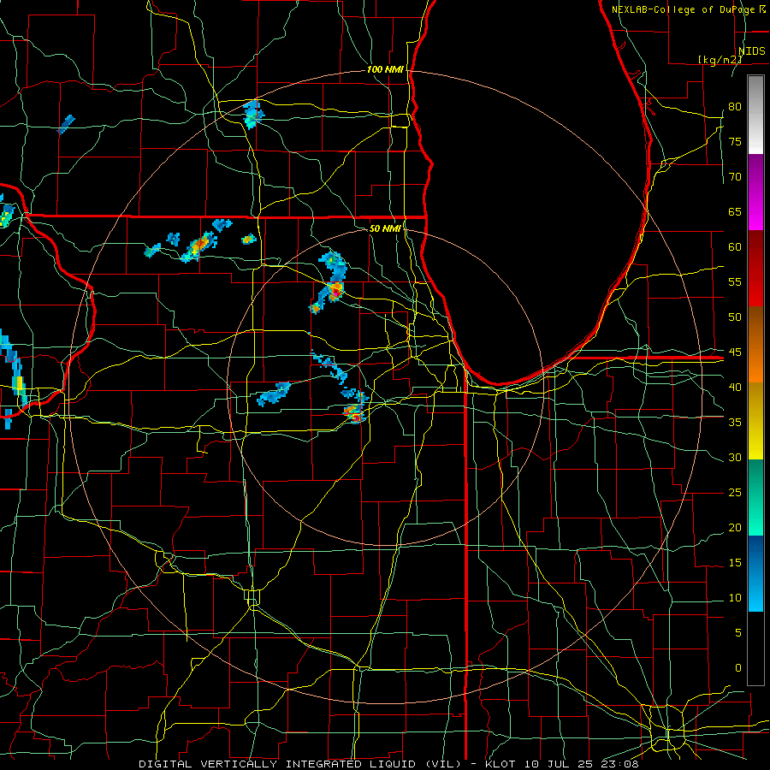Click the NIDS label
The width and height of the screenshot is (770, 770).
coord(752,51)
